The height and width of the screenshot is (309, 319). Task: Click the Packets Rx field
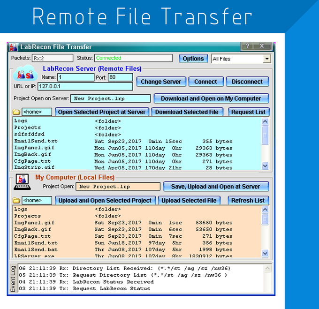(x=53, y=58)
